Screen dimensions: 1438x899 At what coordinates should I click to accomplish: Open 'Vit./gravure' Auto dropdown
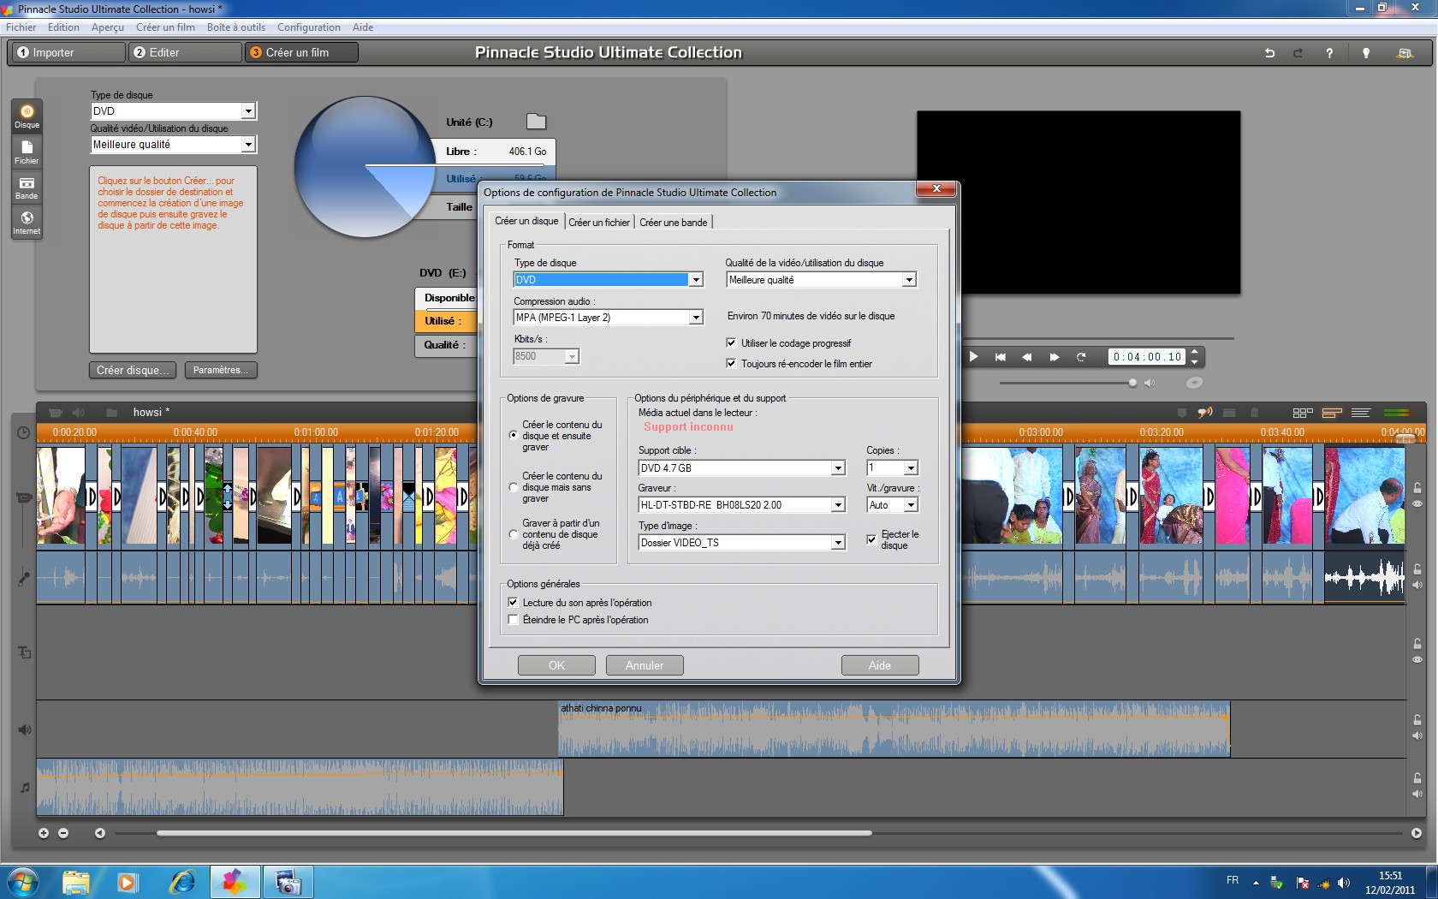(x=911, y=505)
